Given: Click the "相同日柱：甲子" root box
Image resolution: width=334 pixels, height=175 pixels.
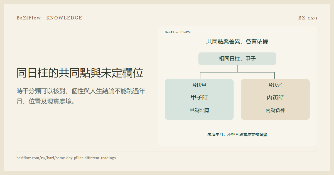Looking at the screenshot, I should (237, 59).
